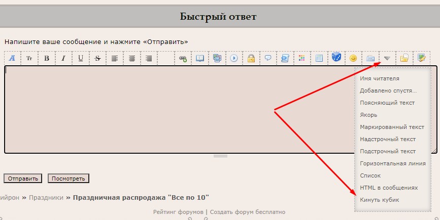Click the 'Праздничная распродажа "Все по 10"' title
Screen dimensions: 440x220
[x=141, y=198]
